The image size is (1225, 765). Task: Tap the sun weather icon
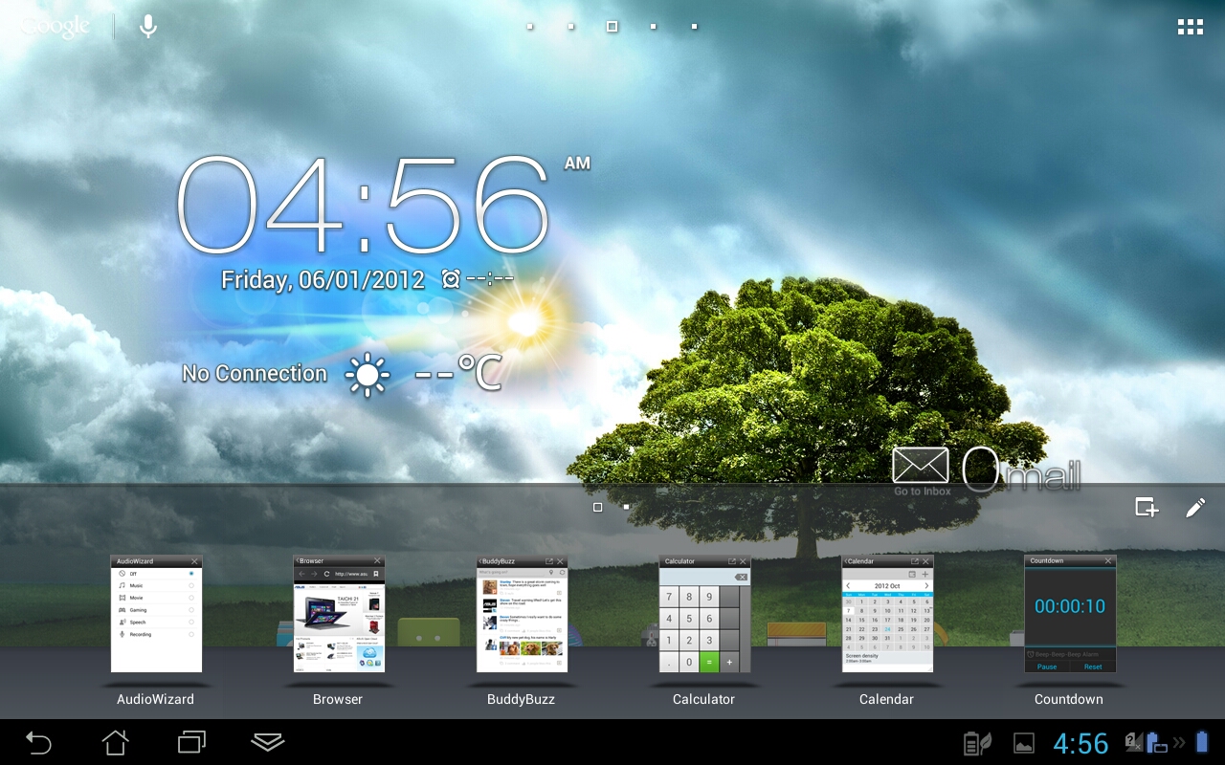[367, 375]
